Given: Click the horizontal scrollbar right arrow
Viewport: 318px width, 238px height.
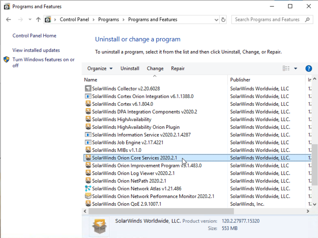Looking at the screenshot, I should 308,211.
